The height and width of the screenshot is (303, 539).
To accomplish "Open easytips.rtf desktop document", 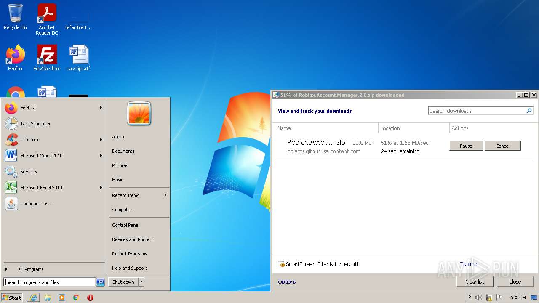I will 78,58.
